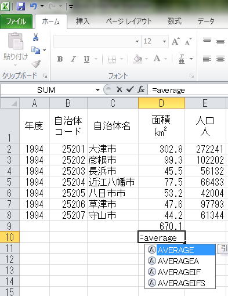The image size is (228, 296).
Task: Switch to the 挿入 tab
Action: point(83,21)
